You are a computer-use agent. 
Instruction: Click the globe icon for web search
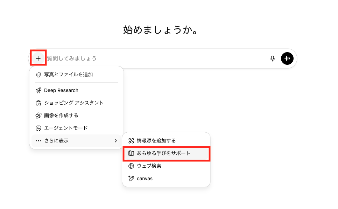131,166
